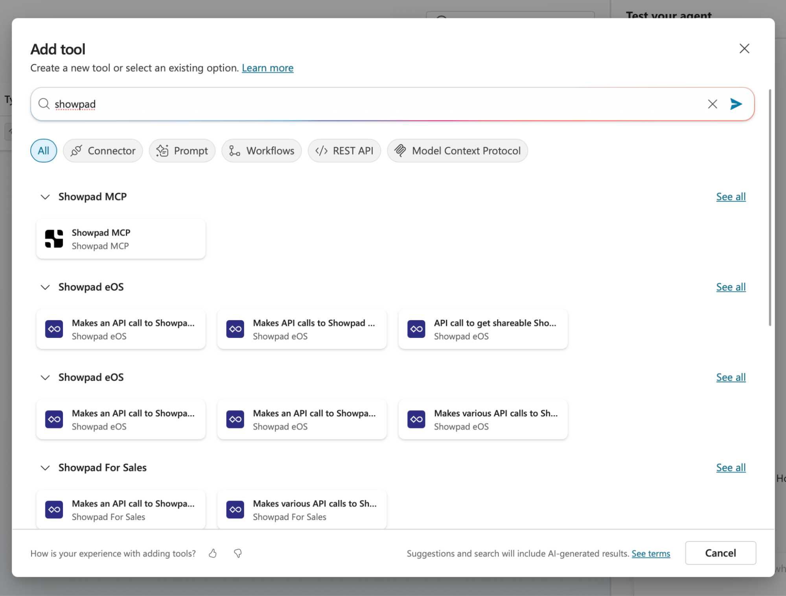Collapse the Showpad MCP section
This screenshot has width=786, height=596.
click(x=45, y=197)
